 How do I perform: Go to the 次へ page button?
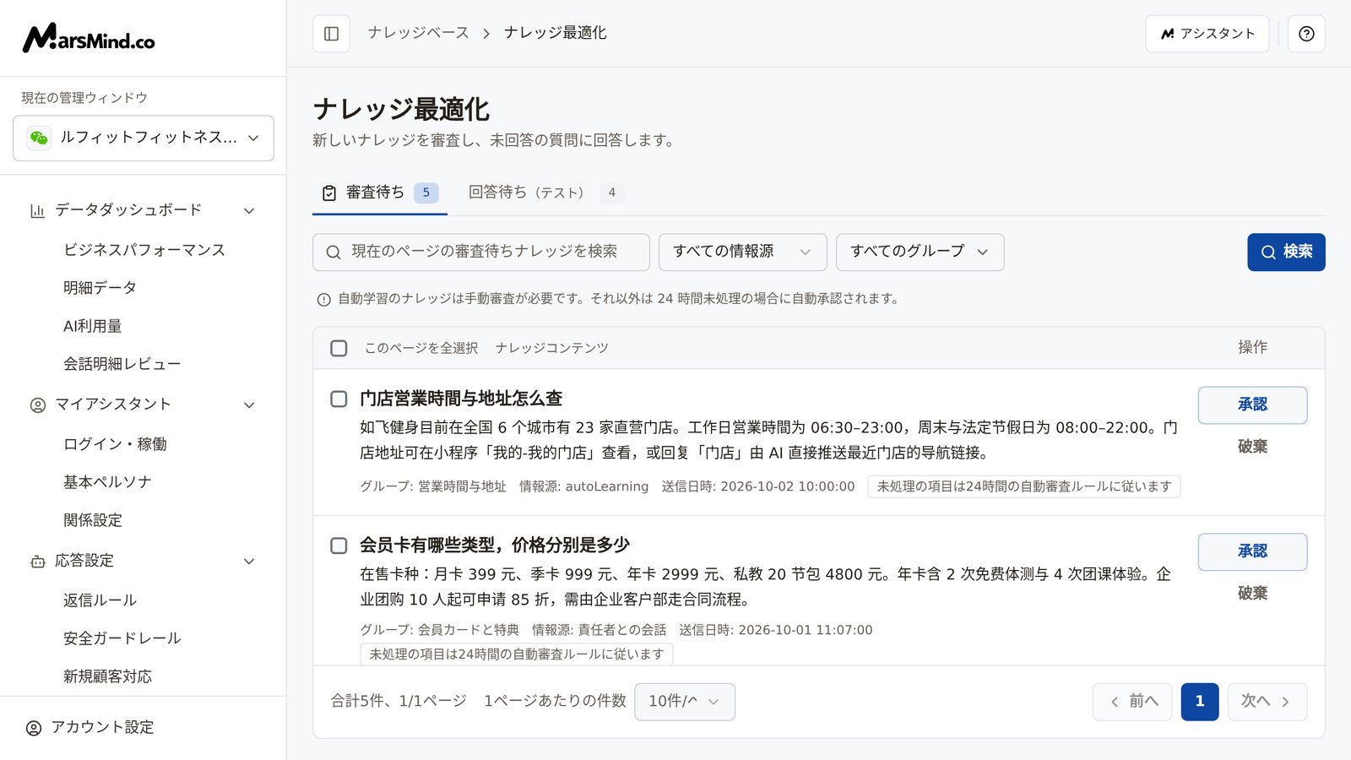(1267, 702)
